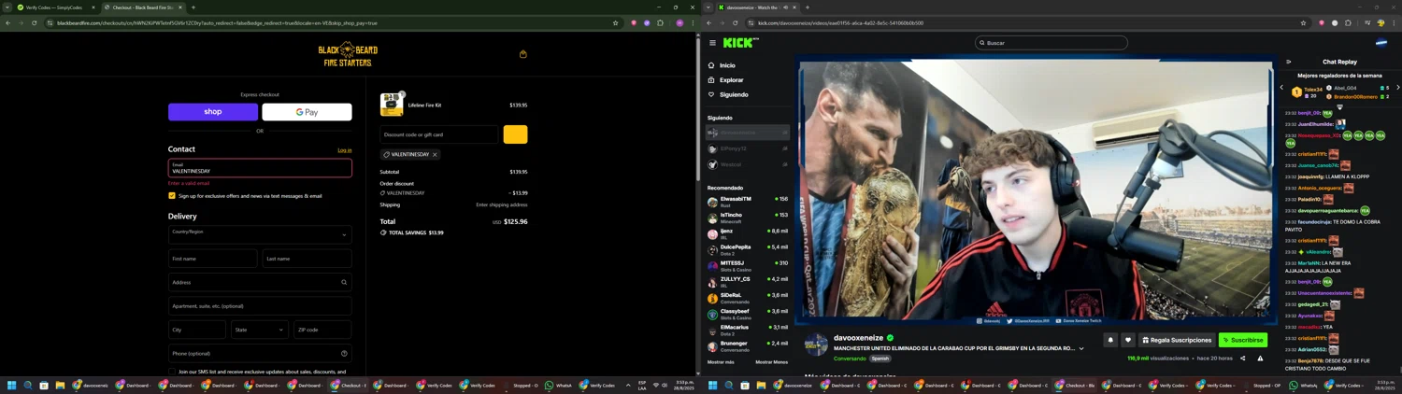Open a new tab in the left browser
This screenshot has height=394, width=1402.
tap(193, 7)
